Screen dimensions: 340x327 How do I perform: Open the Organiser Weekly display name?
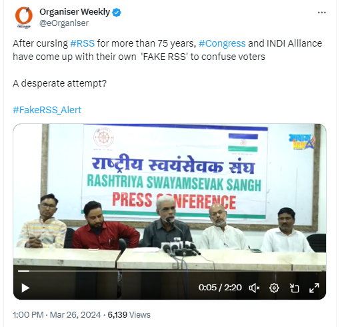[75, 12]
